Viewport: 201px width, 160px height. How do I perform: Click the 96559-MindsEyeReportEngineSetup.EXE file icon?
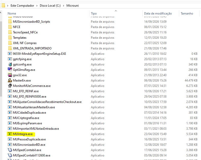point(10,54)
